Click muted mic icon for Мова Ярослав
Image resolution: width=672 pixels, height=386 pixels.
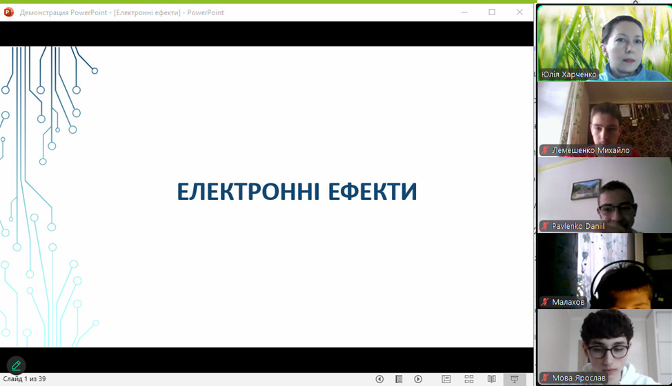click(x=545, y=378)
